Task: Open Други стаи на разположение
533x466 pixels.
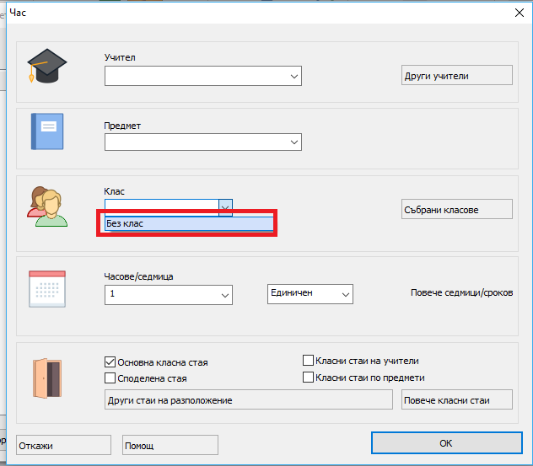Action: 248,399
